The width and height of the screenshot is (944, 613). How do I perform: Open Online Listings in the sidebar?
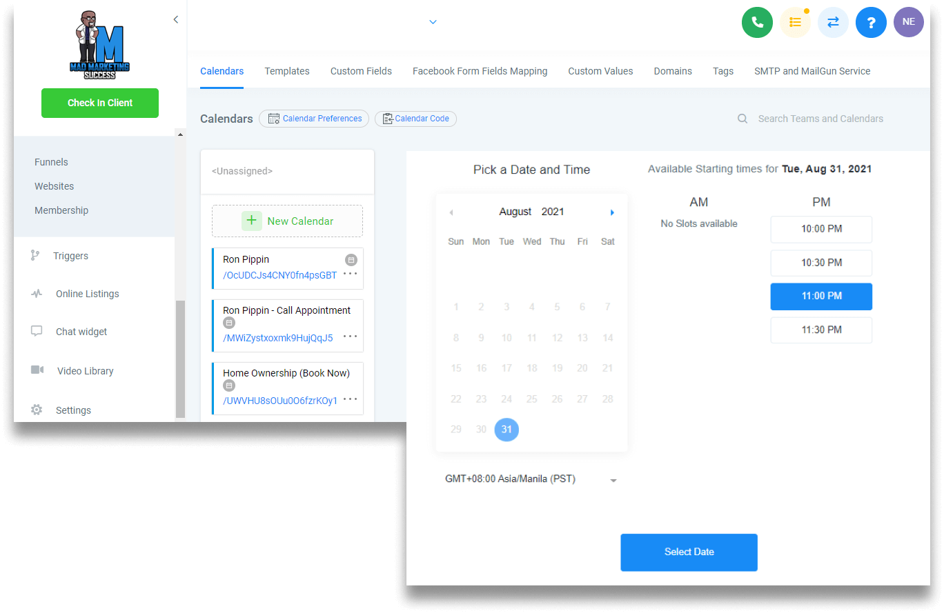pyautogui.click(x=87, y=294)
